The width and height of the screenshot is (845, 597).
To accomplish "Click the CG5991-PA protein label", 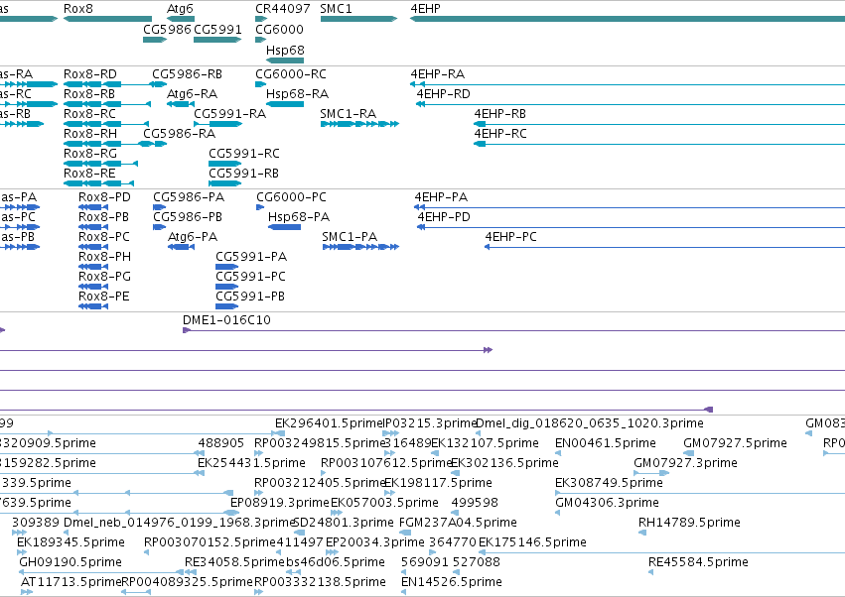I will tap(251, 257).
